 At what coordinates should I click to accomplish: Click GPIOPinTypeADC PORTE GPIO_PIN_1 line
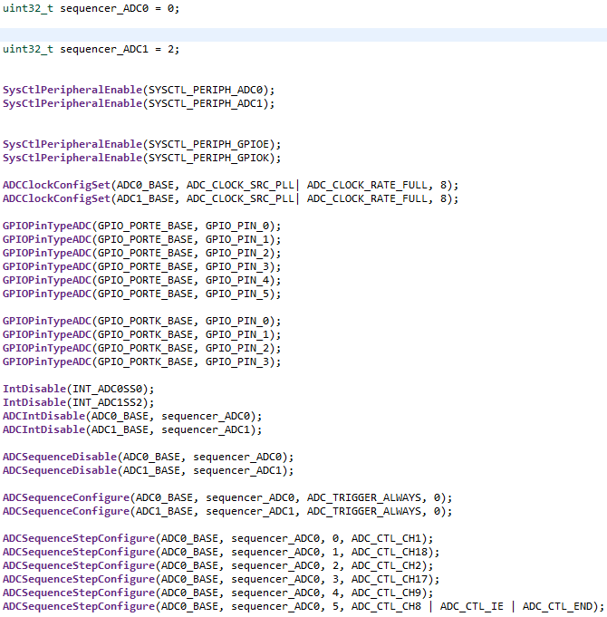141,239
